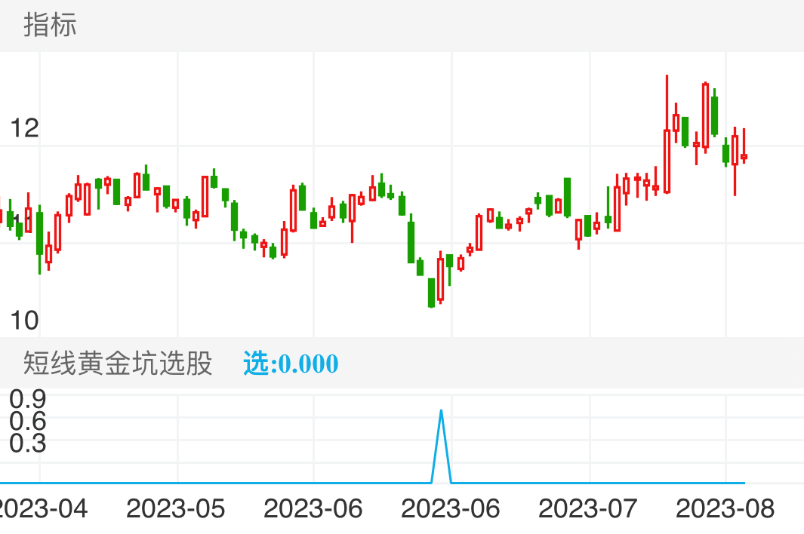Image resolution: width=804 pixels, height=534 pixels.
Task: Select the 2023-05 date on time axis
Action: tap(175, 508)
